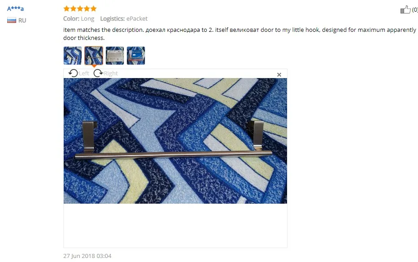Click the helpful count (0)
This screenshot has height=262, width=418.
(415, 10)
